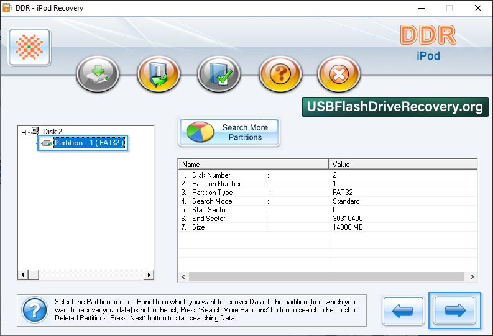Minimize the DDR iPod Recovery window
Screen dimensions: 493x336
422,8
